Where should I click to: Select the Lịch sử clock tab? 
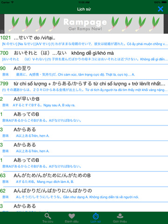[x=96, y=218]
